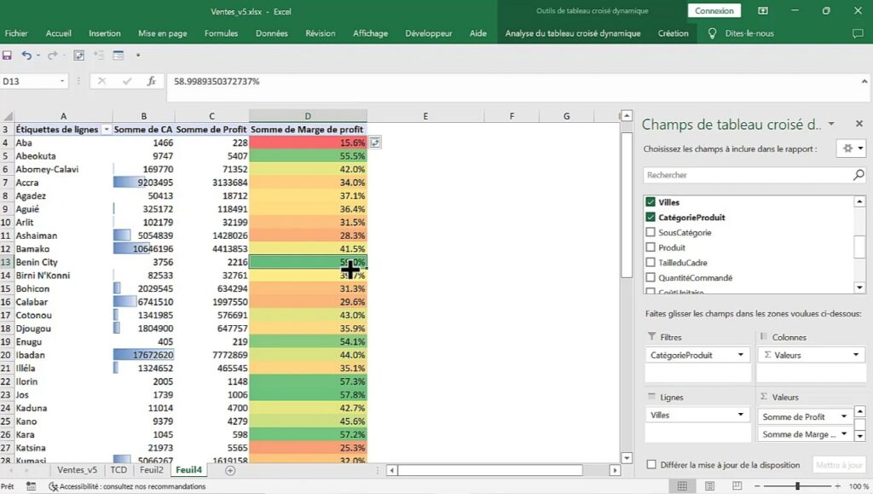The width and height of the screenshot is (873, 494).
Task: Click the Dites-le-nous lightbulb icon
Action: coord(713,33)
